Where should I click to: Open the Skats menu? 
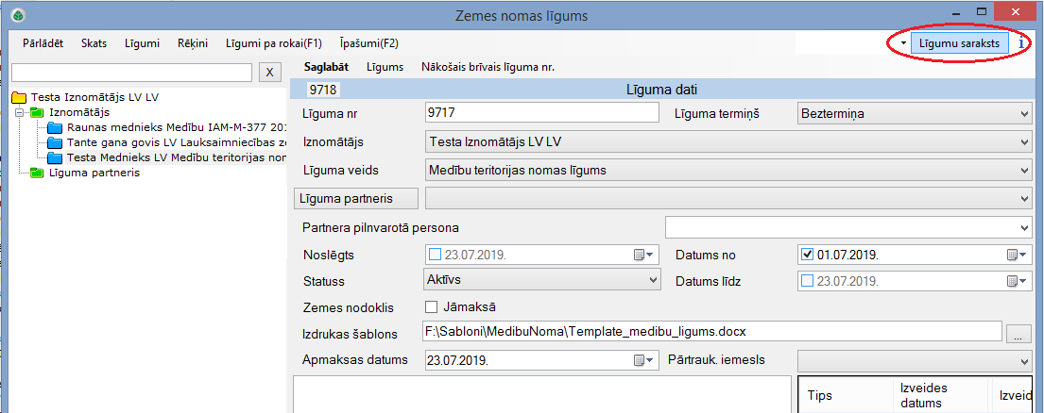(x=94, y=43)
